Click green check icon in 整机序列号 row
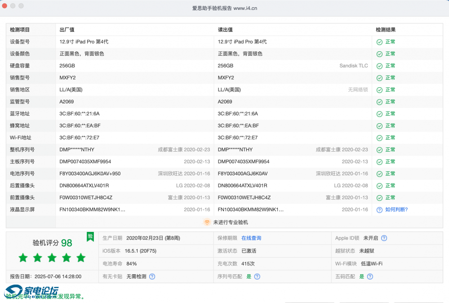This screenshot has width=449, height=303. pyautogui.click(x=379, y=150)
